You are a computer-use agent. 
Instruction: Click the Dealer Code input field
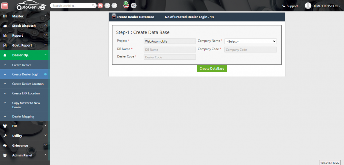(170, 57)
